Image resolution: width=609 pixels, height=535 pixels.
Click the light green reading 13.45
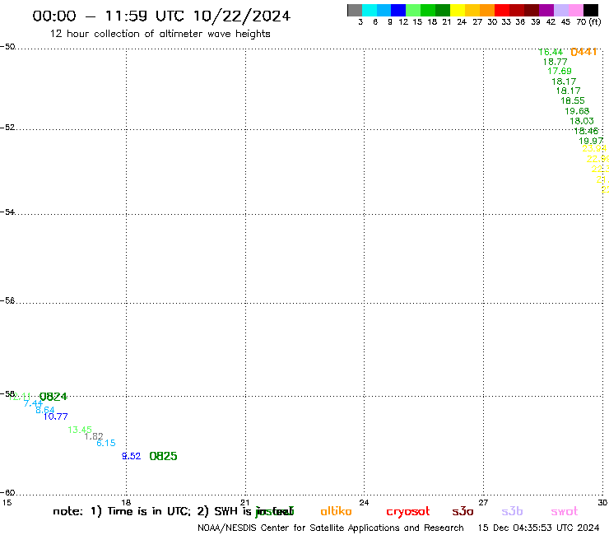pos(80,430)
